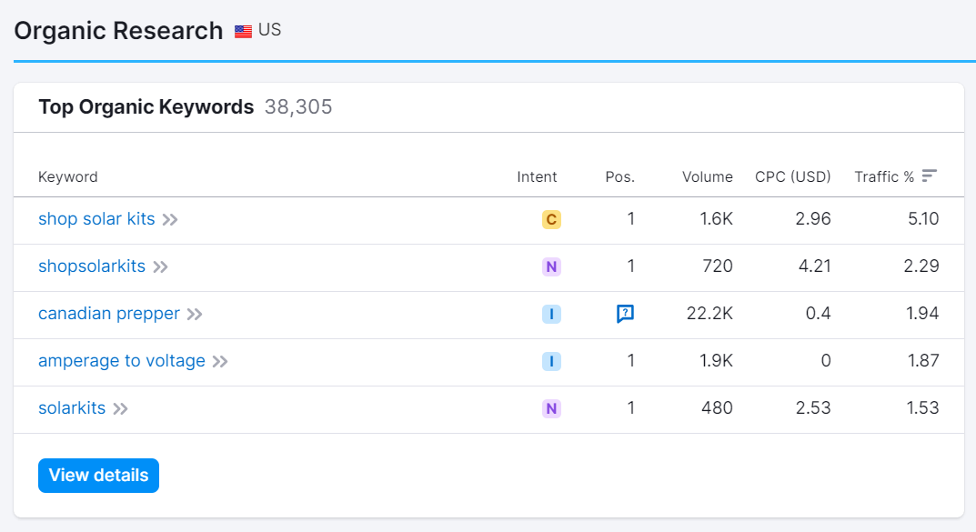Click the Informational intent badge for canadian prepper
The image size is (976, 532).
(x=551, y=314)
